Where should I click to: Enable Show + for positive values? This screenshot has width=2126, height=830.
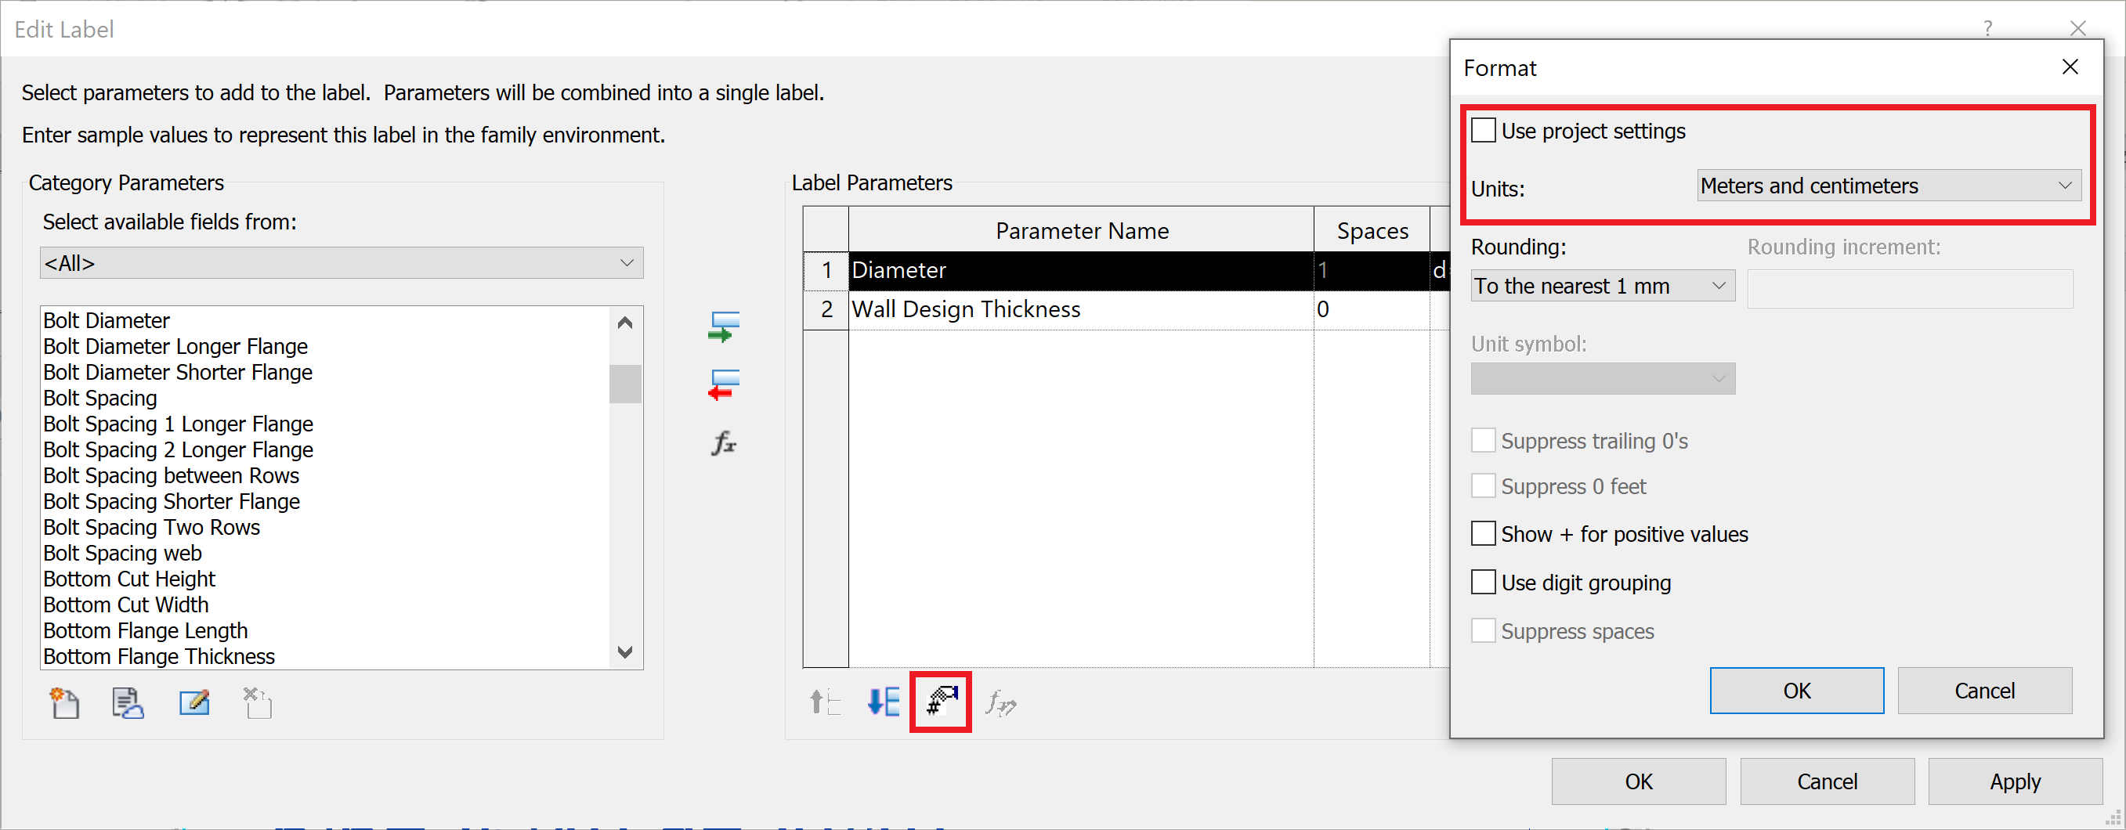click(1483, 533)
